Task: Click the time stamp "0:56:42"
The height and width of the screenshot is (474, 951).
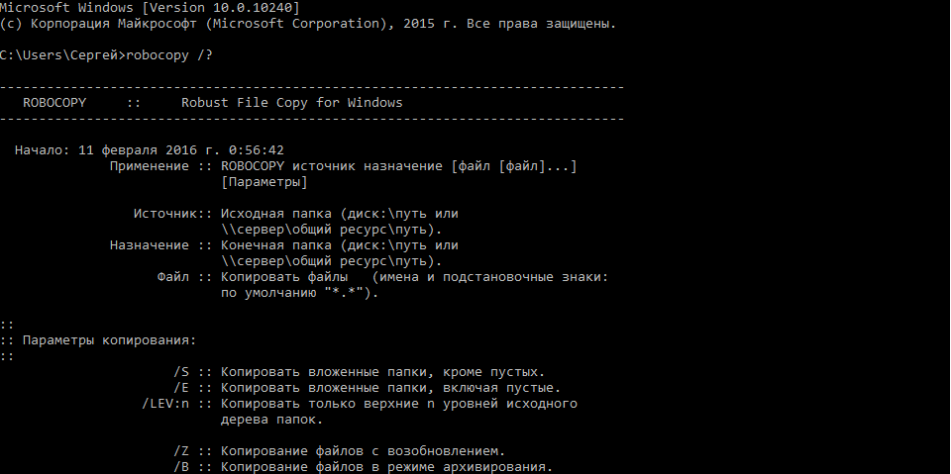Action: pos(257,149)
